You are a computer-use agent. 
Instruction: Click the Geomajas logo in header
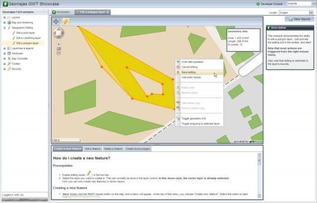pos(5,3)
